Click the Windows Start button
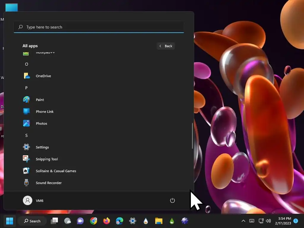This screenshot has height=228, width=304. [x=9, y=221]
